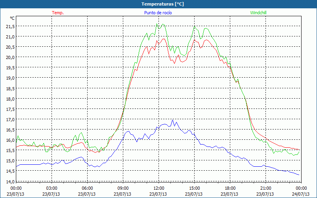Click the 20,5 y-axis value
Screen dimensions: 317x198
[11, 47]
